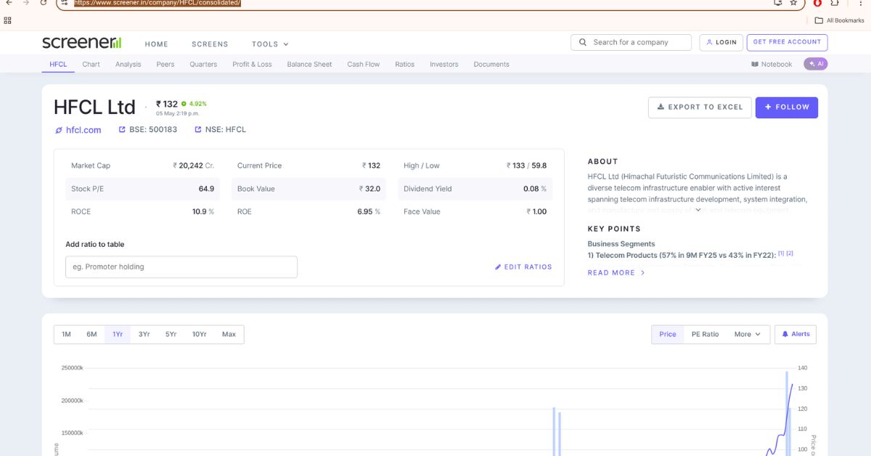
Task: Click the High / Low value 133 / 59.8
Action: (526, 166)
